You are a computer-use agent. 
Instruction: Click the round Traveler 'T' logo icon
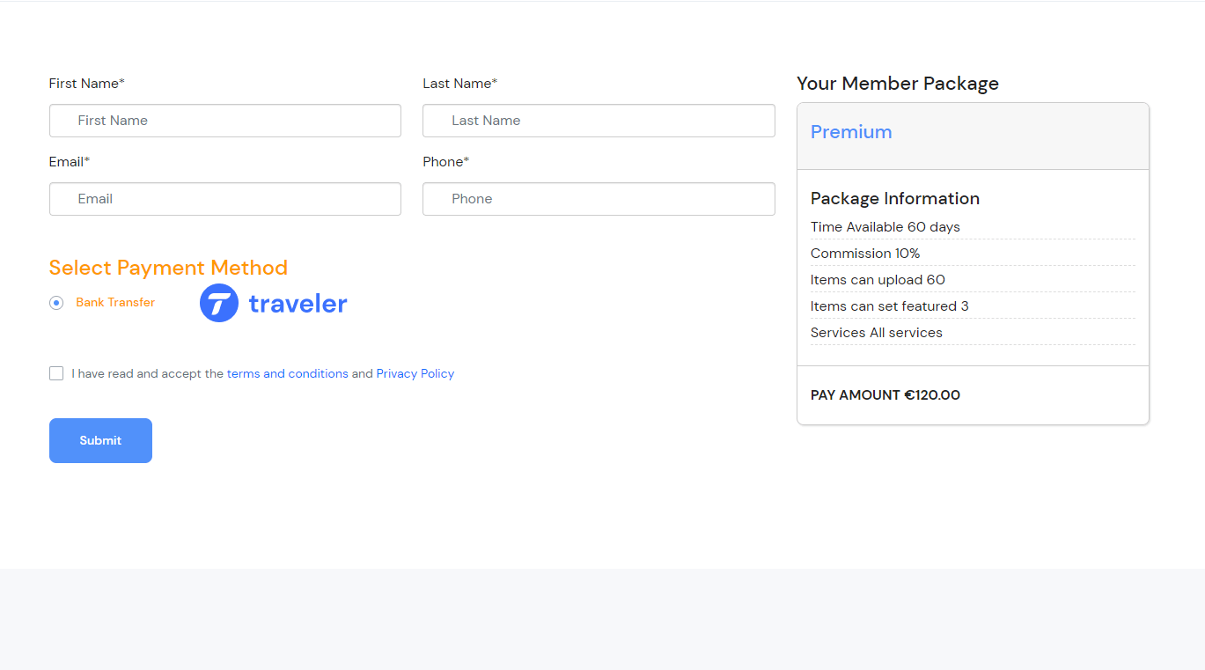[219, 303]
